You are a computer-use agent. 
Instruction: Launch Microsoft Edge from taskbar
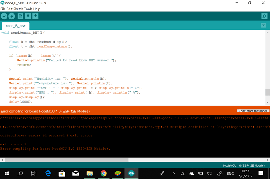point(48,174)
